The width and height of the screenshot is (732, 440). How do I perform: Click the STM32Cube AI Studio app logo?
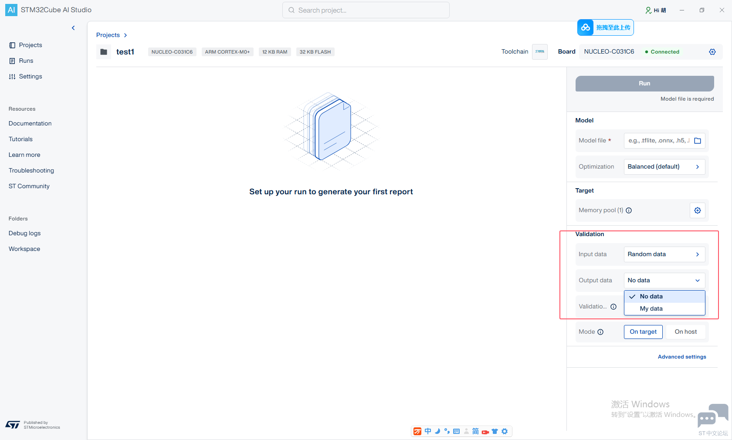(x=11, y=10)
